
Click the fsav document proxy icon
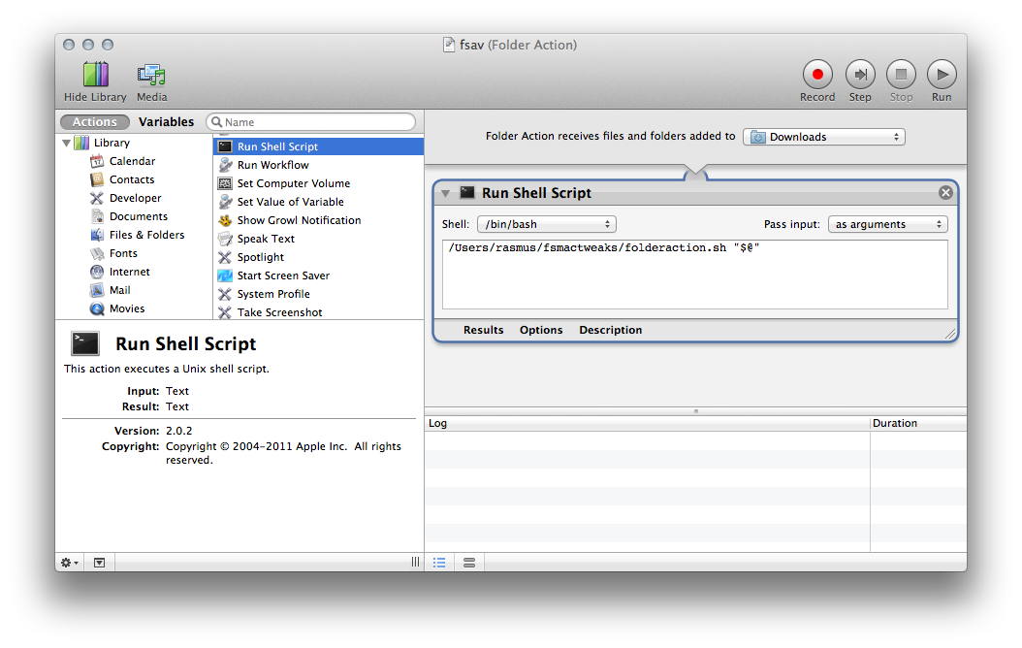pos(448,45)
